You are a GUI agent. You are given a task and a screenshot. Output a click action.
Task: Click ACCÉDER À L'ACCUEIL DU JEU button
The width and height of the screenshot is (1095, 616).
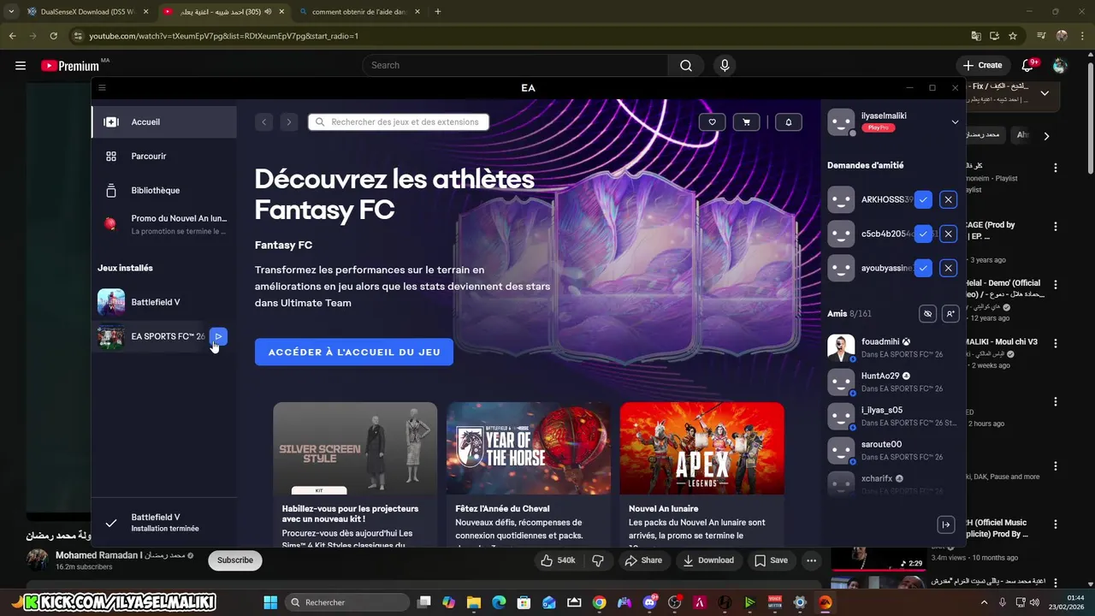[x=354, y=352]
